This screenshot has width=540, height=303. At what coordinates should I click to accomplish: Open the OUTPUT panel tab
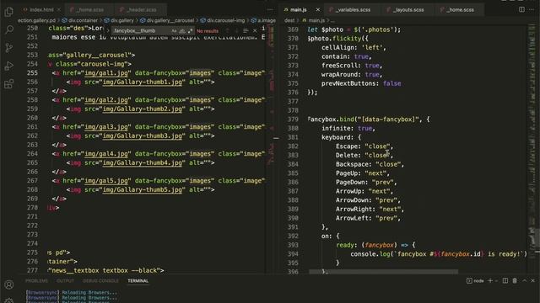[x=65, y=280]
